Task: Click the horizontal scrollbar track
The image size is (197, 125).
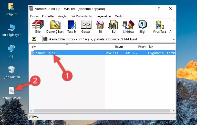Action: (101, 110)
